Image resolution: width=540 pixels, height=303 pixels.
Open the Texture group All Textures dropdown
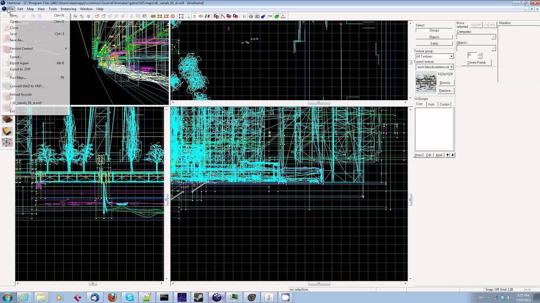click(435, 56)
